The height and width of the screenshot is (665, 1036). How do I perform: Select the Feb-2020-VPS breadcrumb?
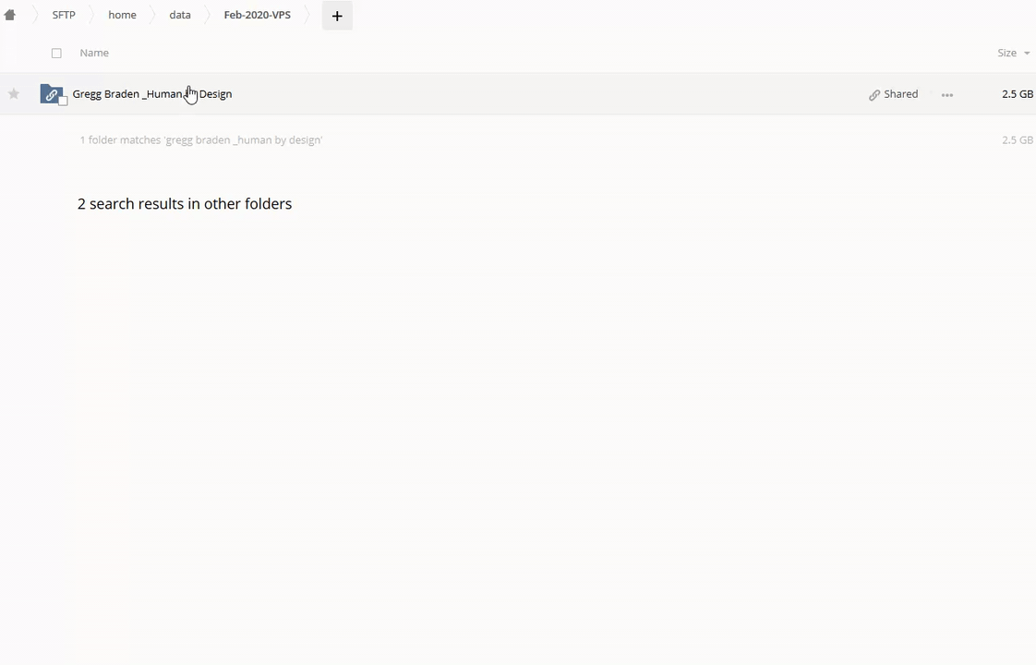click(x=257, y=15)
